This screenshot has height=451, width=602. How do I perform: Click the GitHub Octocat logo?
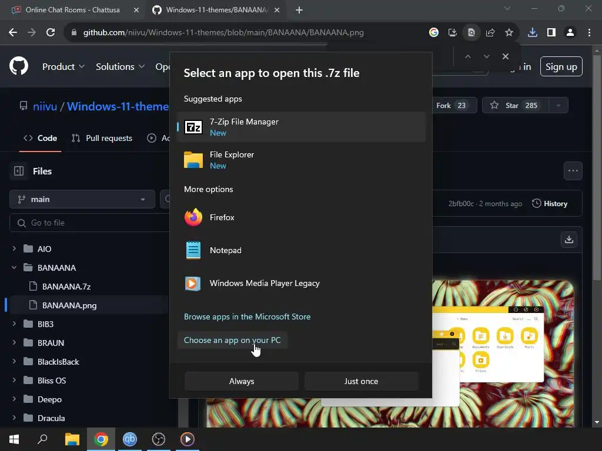(x=19, y=66)
